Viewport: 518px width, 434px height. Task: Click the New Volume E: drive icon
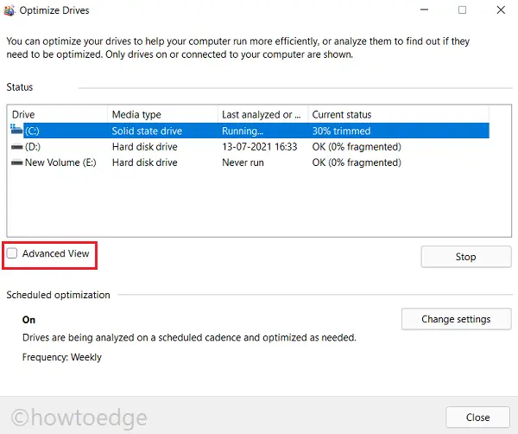coord(17,163)
